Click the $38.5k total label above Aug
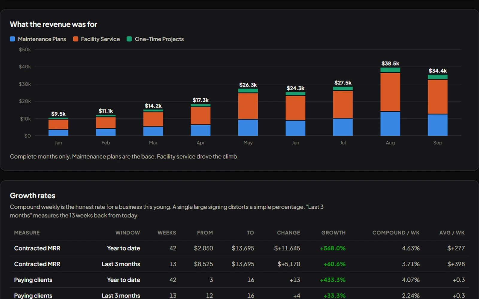 click(x=390, y=63)
